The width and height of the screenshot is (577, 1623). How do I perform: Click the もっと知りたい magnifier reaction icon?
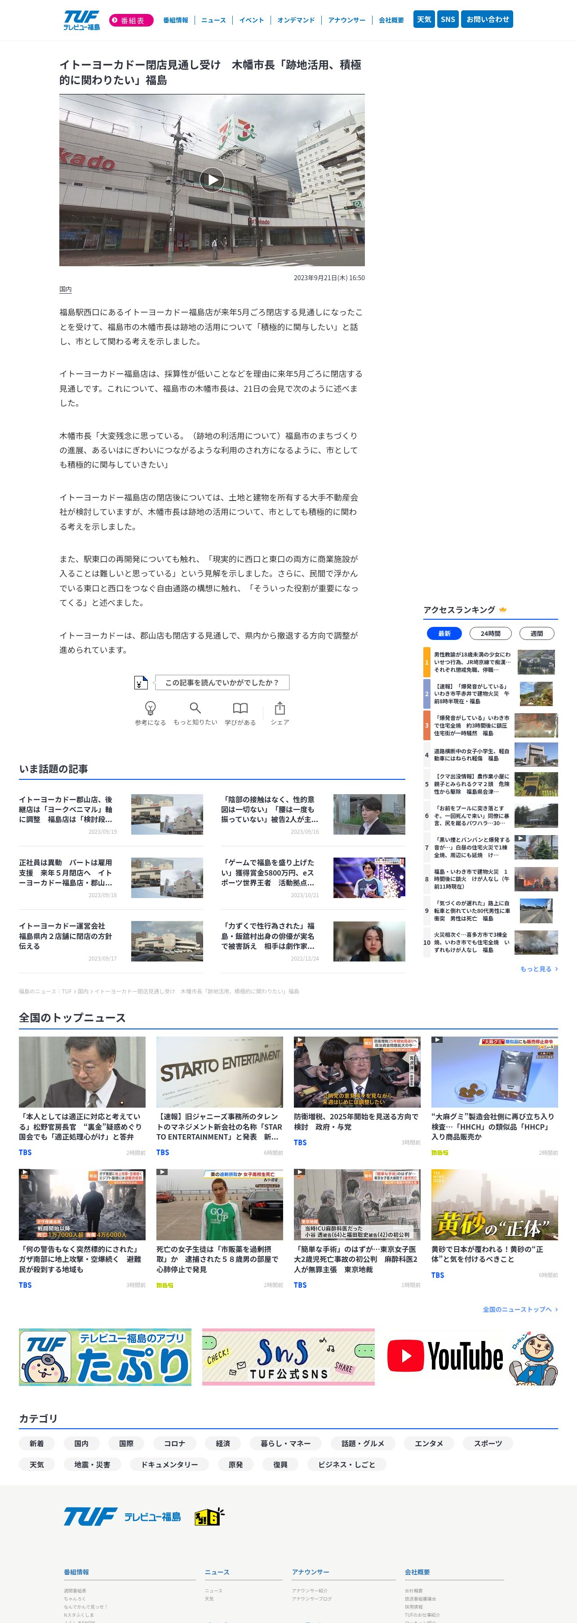[195, 707]
